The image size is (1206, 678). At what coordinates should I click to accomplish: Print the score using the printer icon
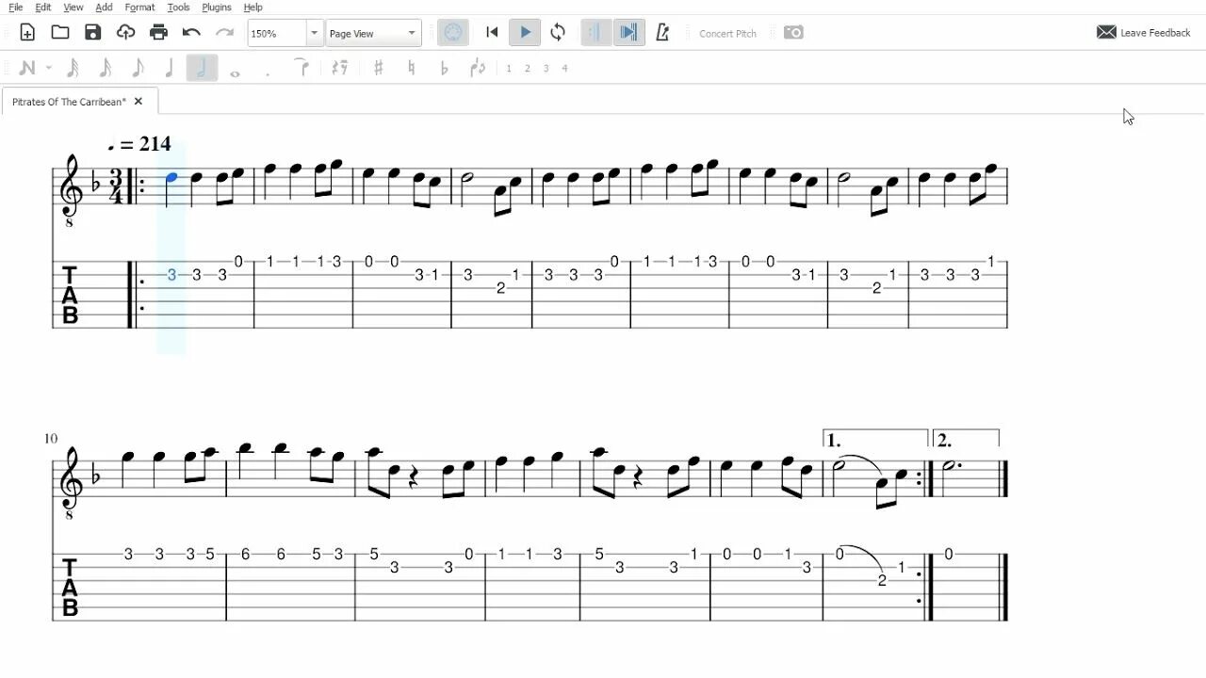point(158,33)
